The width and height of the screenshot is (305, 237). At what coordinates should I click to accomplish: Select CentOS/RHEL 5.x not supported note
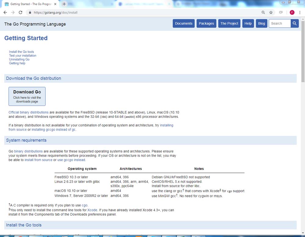pos(177,182)
